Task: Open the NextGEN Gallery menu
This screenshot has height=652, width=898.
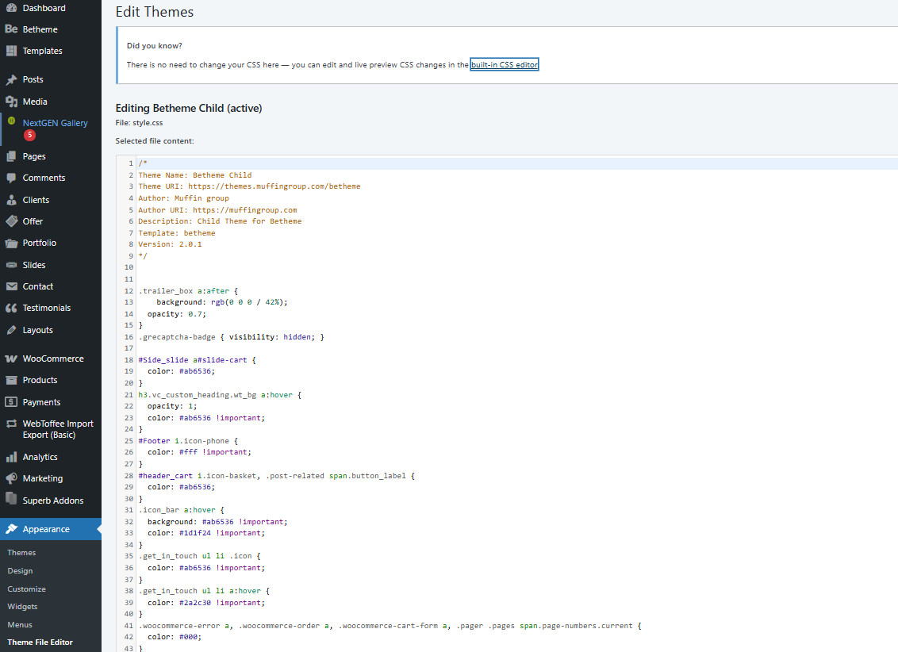Action: coord(55,123)
